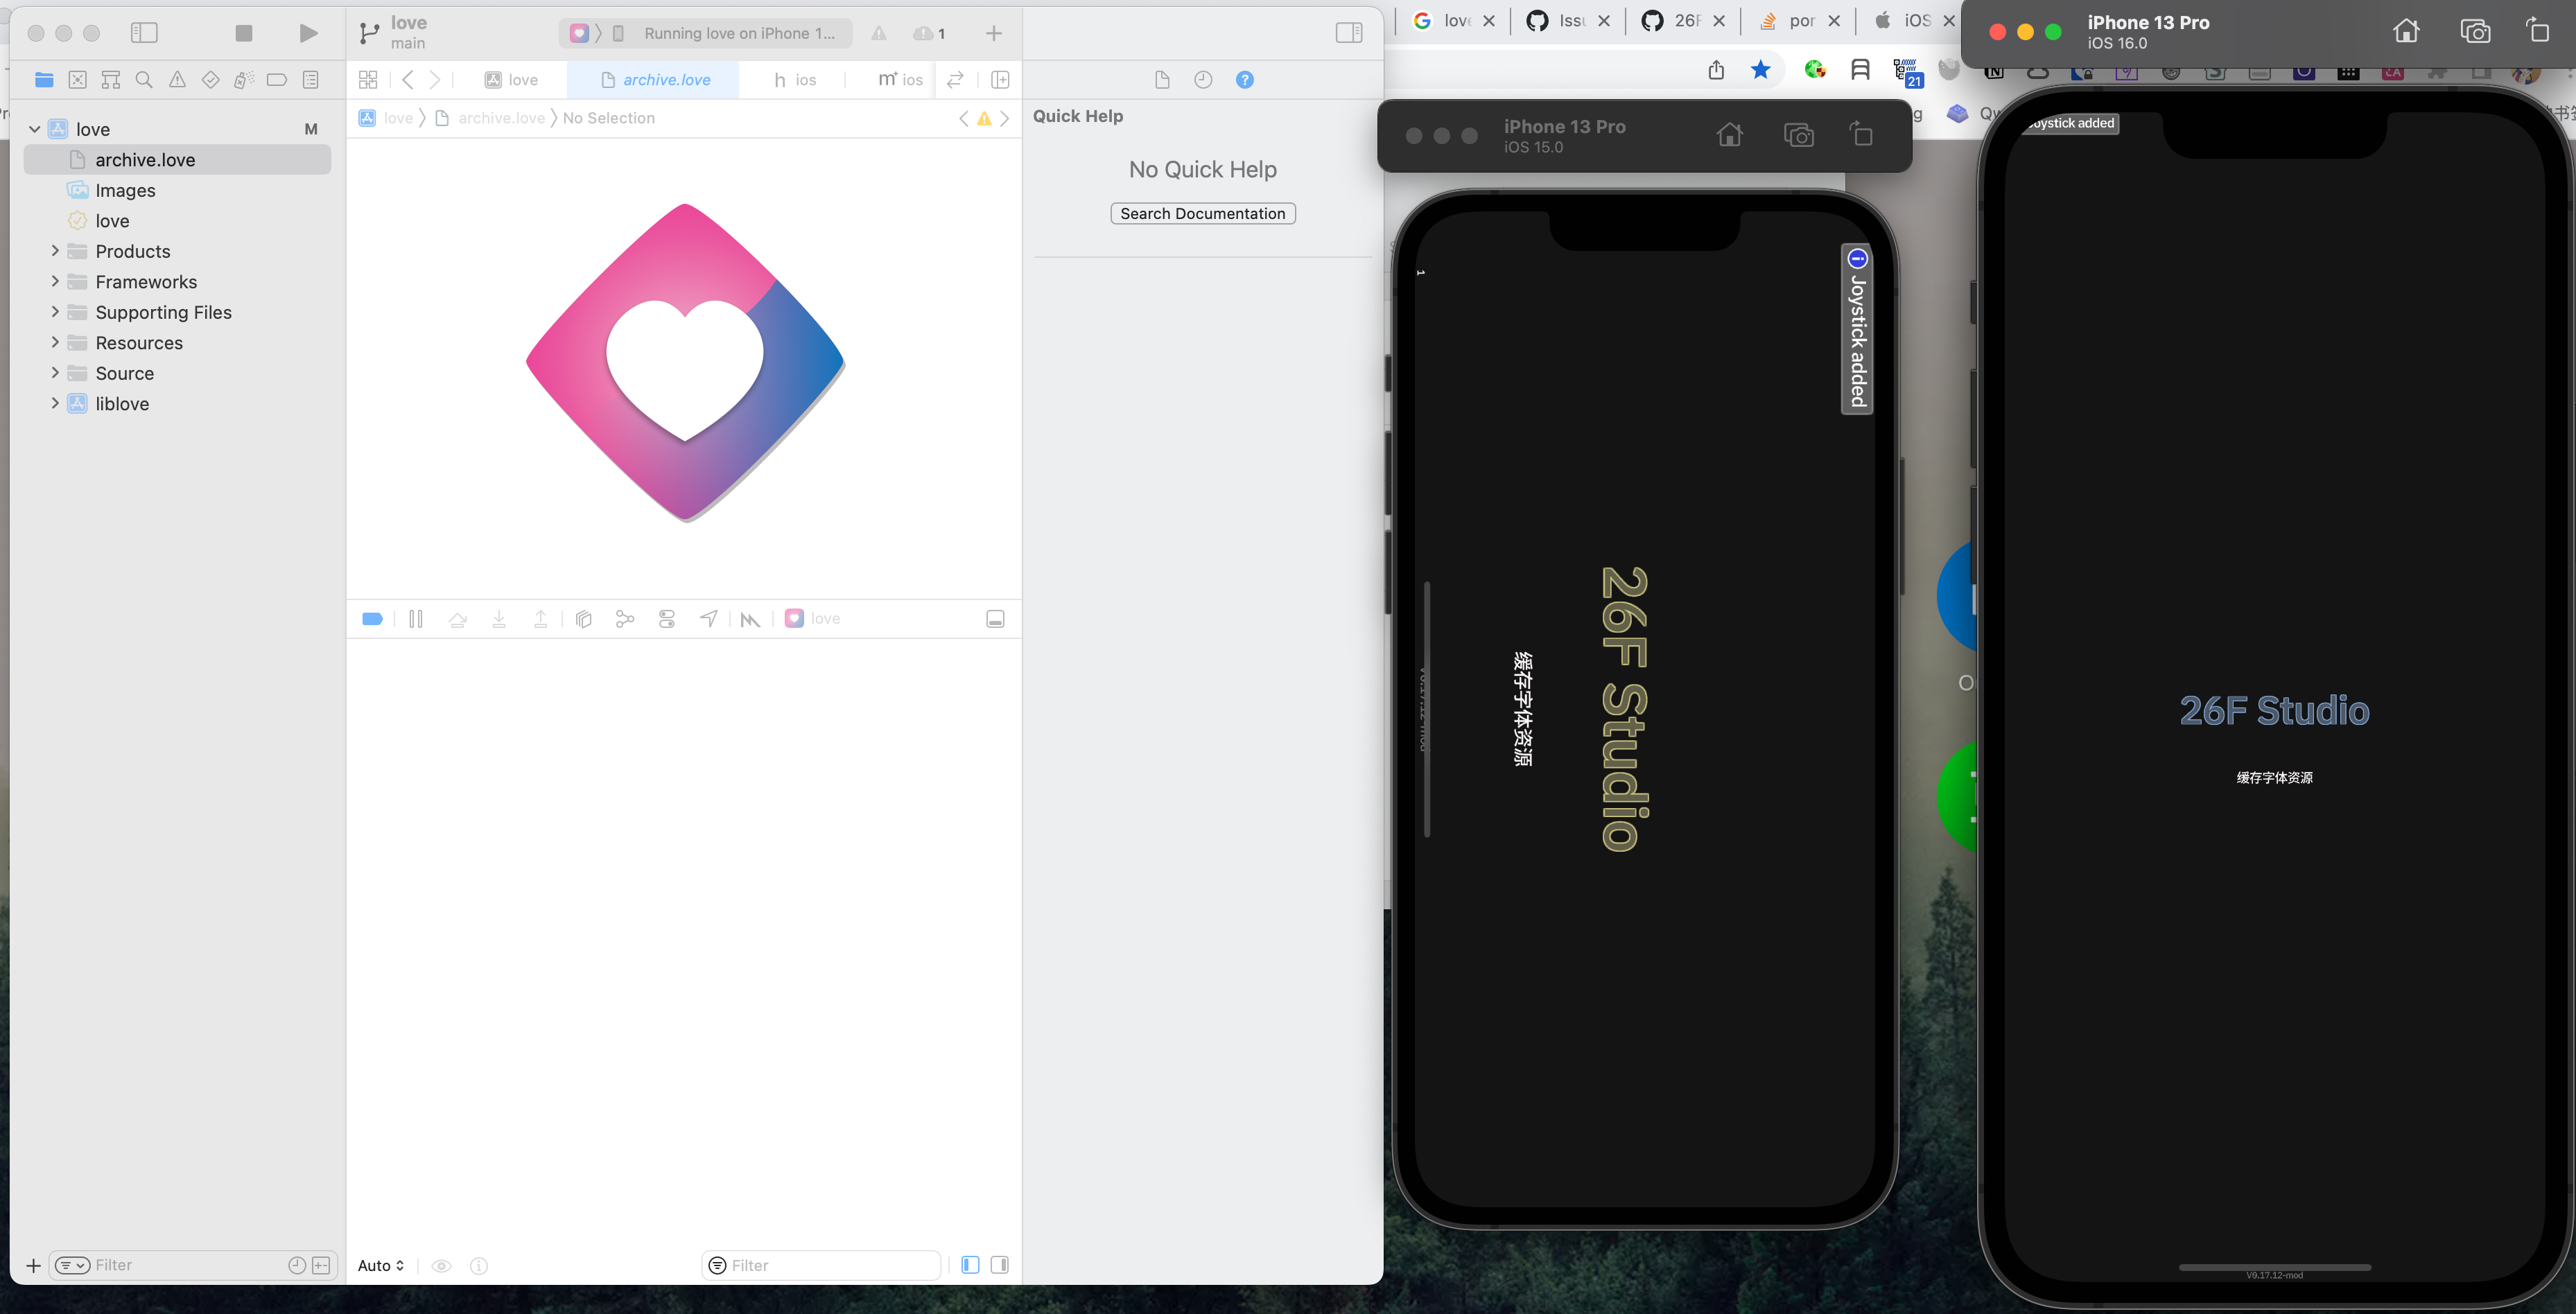Open the scheme destination Running love on iPhone
The width and height of the screenshot is (2576, 1314).
(740, 33)
